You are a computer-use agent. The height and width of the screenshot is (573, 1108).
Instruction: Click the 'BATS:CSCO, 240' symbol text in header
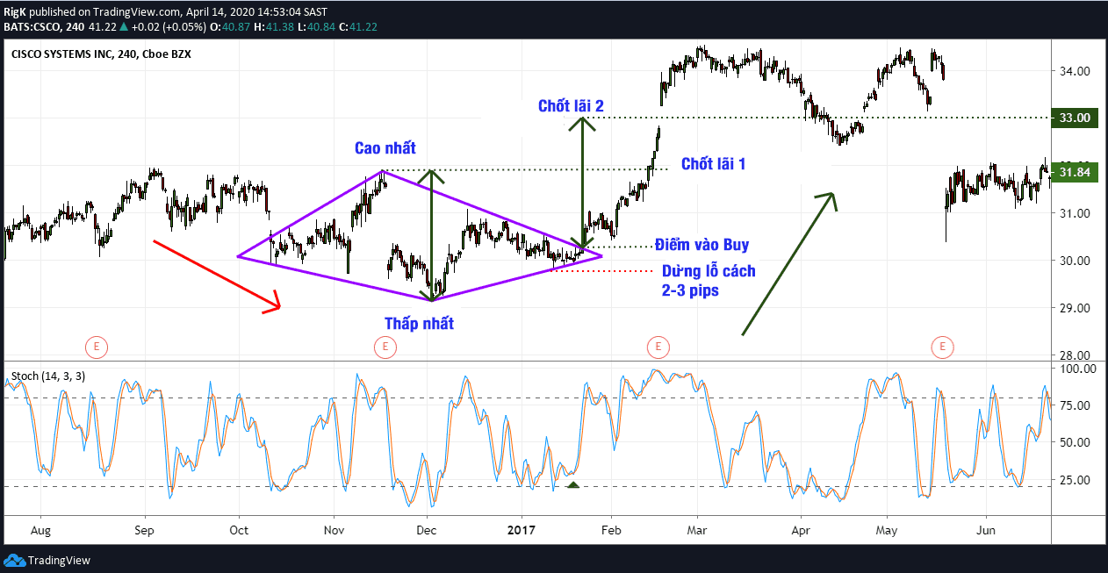(x=44, y=27)
